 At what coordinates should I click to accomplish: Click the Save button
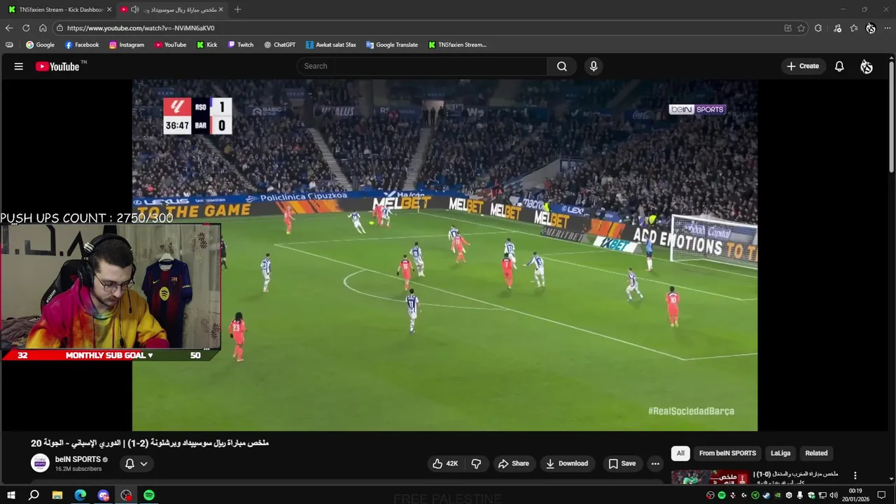622,463
